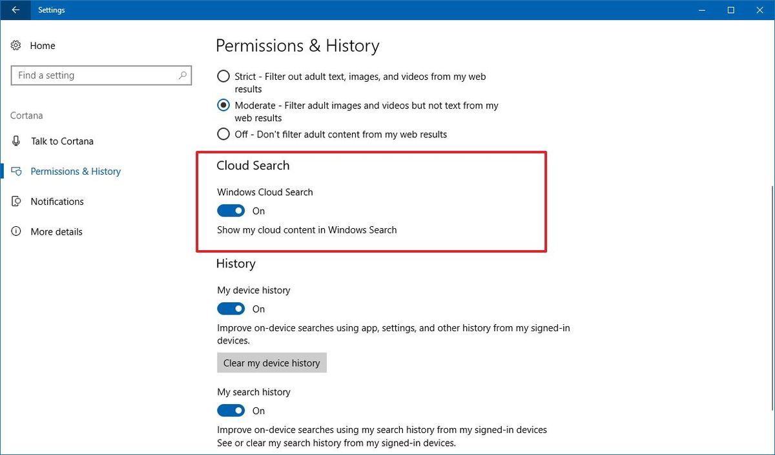Disable My device history

(x=231, y=309)
